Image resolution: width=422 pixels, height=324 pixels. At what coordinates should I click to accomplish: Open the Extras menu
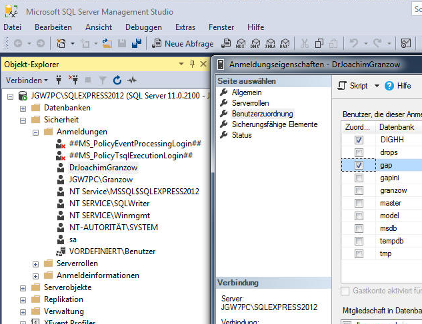[x=185, y=27]
